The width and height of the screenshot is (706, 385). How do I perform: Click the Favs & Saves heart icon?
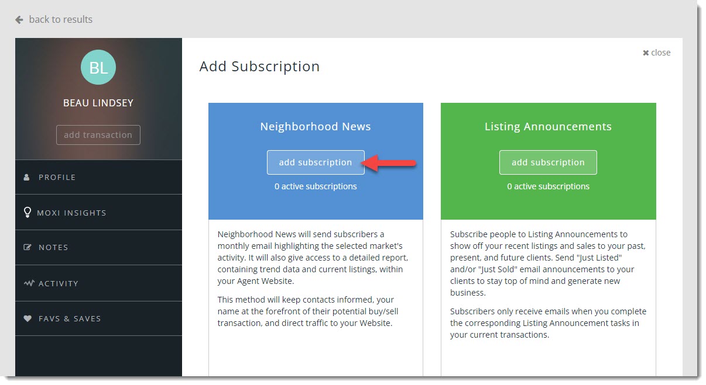pos(27,318)
